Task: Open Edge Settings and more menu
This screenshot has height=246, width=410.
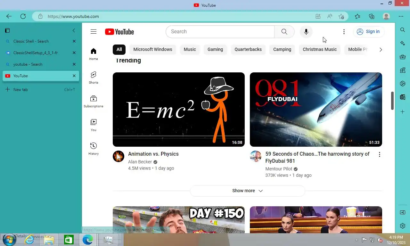Action: (401, 16)
